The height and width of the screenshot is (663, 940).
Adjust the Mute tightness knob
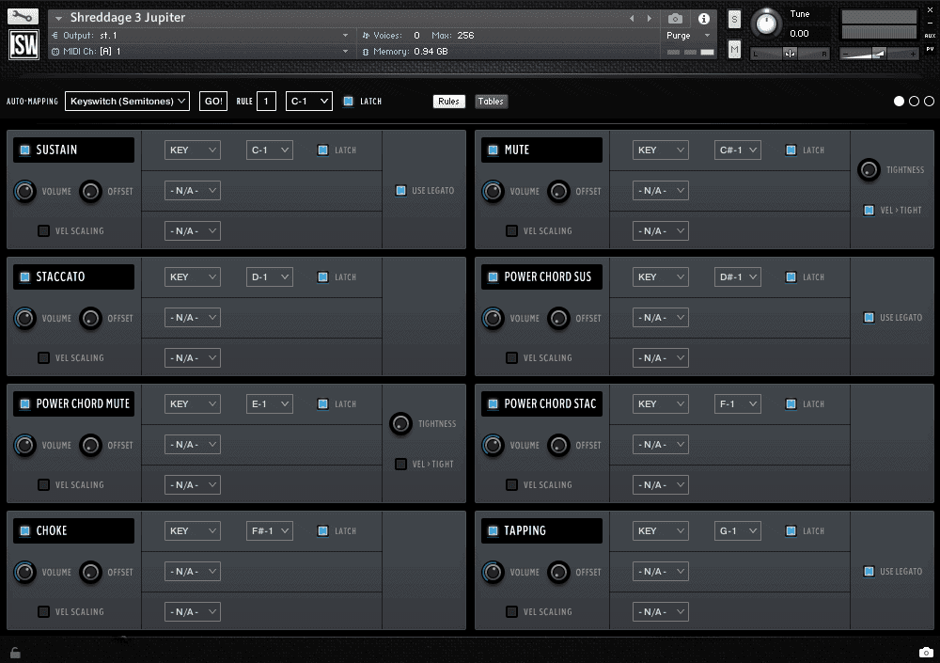(x=869, y=170)
